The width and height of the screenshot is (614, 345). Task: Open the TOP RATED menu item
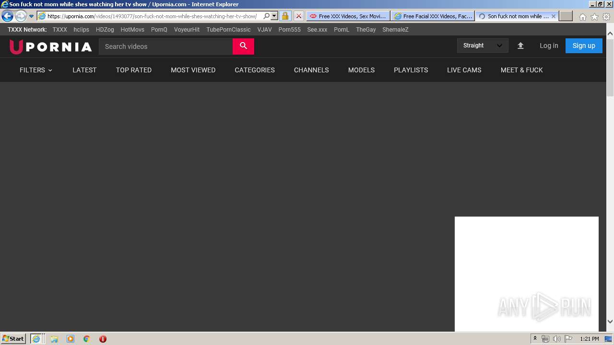click(134, 70)
